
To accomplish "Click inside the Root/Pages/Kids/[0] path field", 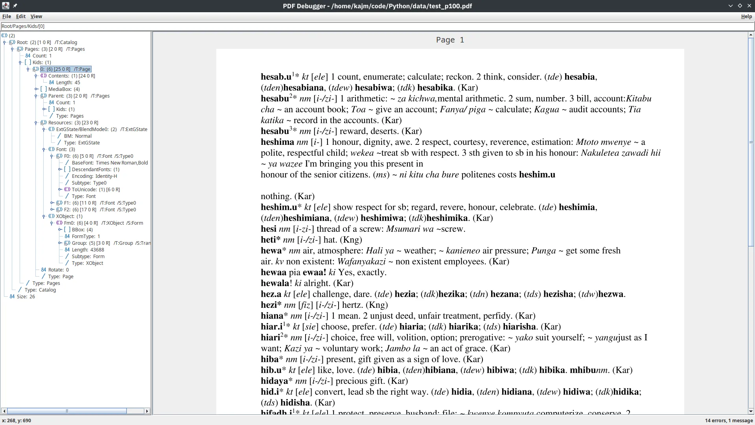I will pos(157,26).
